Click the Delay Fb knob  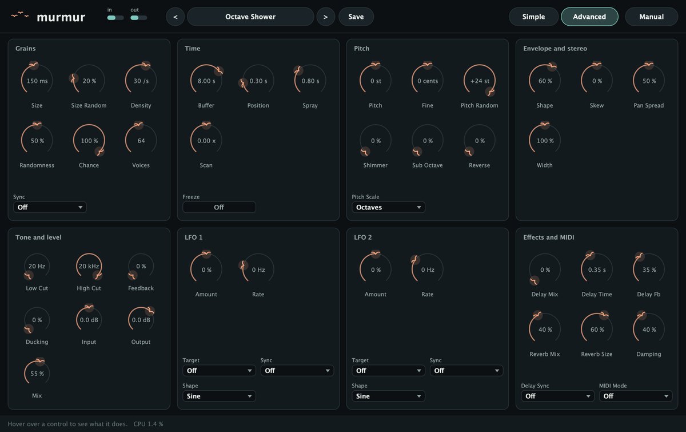pos(649,269)
